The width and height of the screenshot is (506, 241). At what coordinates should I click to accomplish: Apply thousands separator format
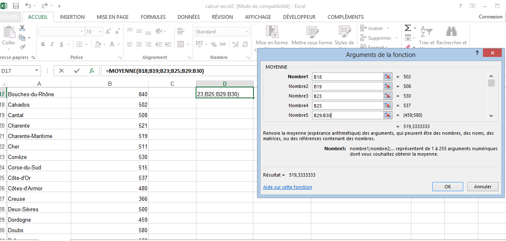click(x=224, y=44)
